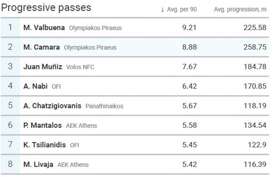Screen dimensions: 274x177
Task: Select Juan Muñiz player name
Action: click(x=43, y=67)
